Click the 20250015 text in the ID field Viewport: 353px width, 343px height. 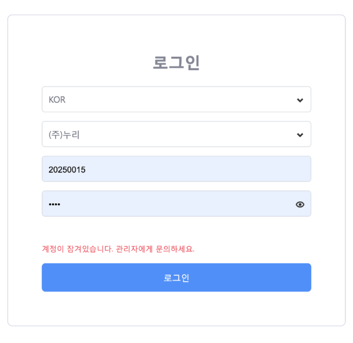(x=67, y=170)
